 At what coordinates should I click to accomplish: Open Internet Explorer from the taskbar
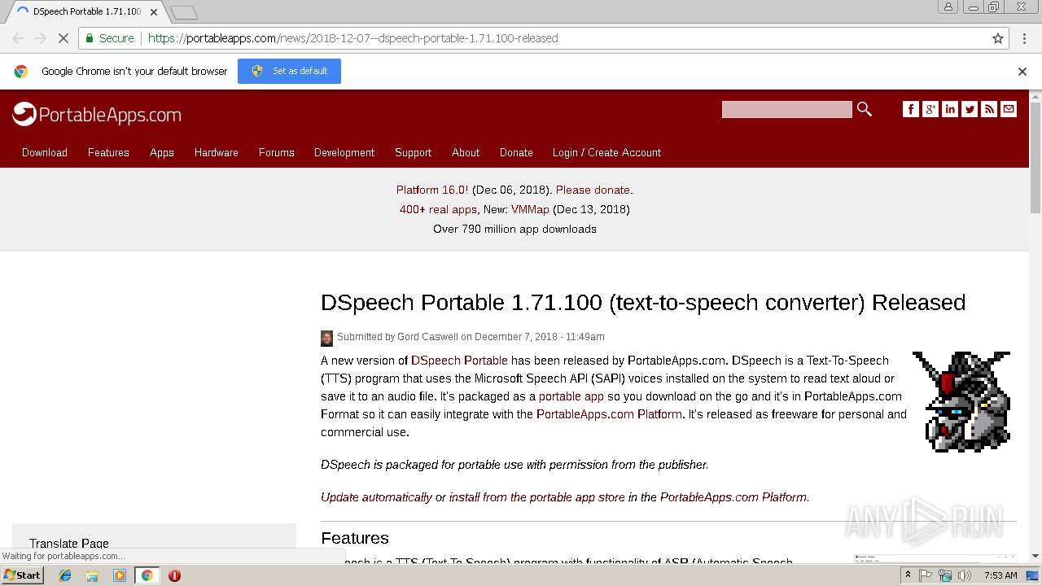click(x=65, y=575)
